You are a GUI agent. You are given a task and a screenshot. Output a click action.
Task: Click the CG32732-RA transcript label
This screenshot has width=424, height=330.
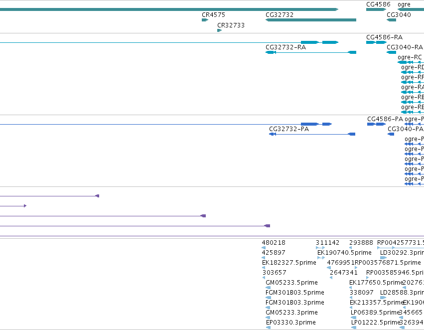point(285,47)
